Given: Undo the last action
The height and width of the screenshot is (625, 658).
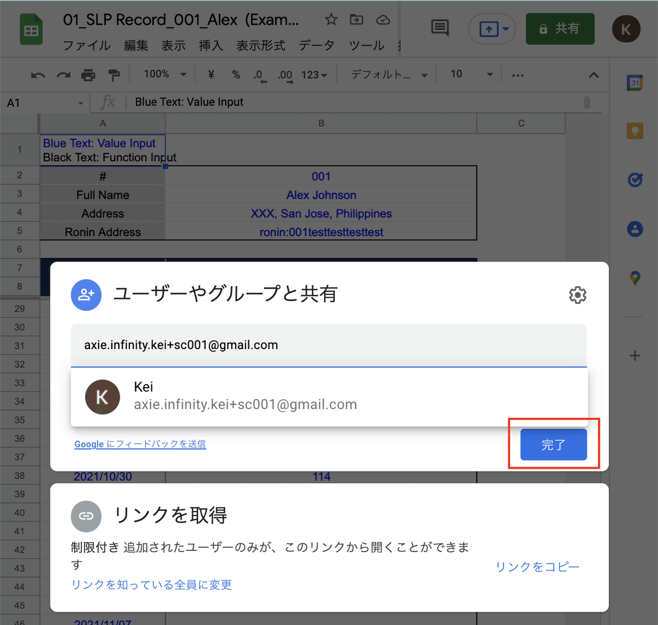Looking at the screenshot, I should (x=38, y=75).
